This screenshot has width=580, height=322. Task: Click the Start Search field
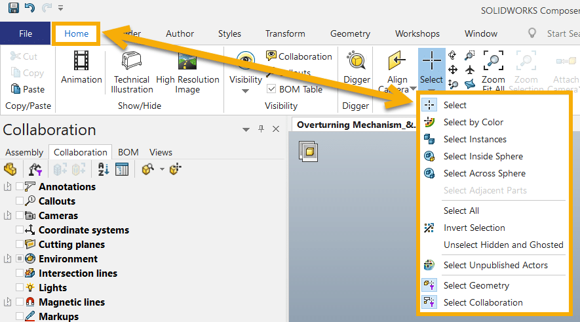(563, 33)
